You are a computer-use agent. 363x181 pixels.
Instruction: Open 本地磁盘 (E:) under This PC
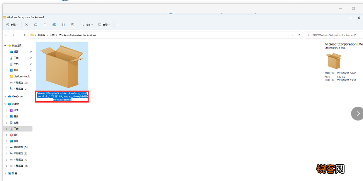point(20,153)
